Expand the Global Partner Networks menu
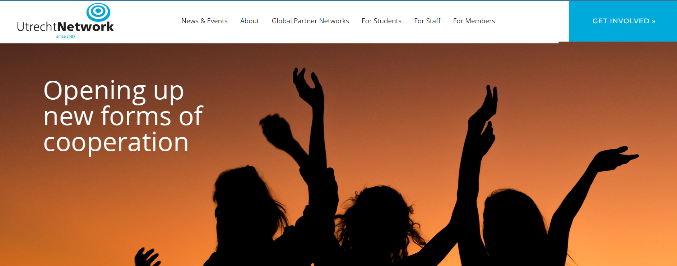Screen dimensions: 677x266 310,21
